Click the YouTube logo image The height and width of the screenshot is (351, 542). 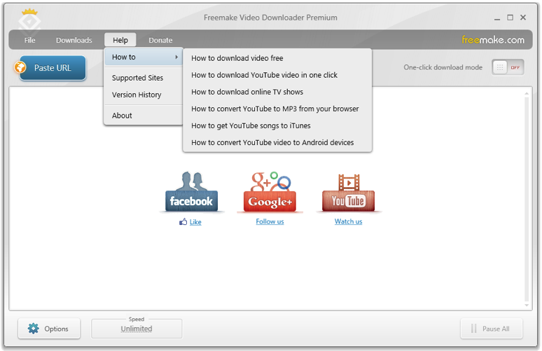point(349,192)
